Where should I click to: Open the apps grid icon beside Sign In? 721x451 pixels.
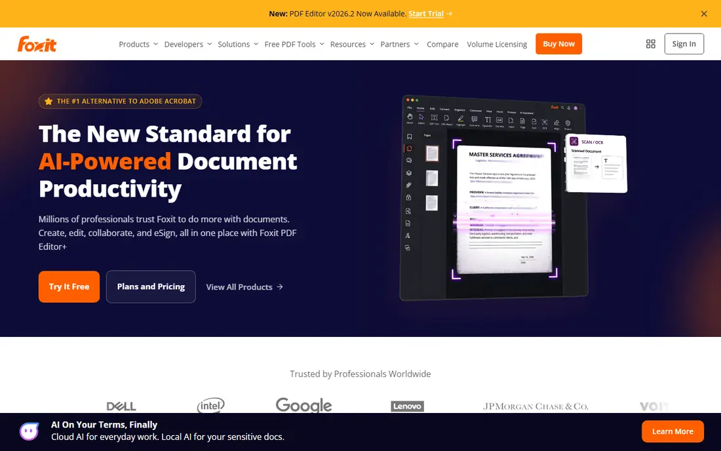651,44
